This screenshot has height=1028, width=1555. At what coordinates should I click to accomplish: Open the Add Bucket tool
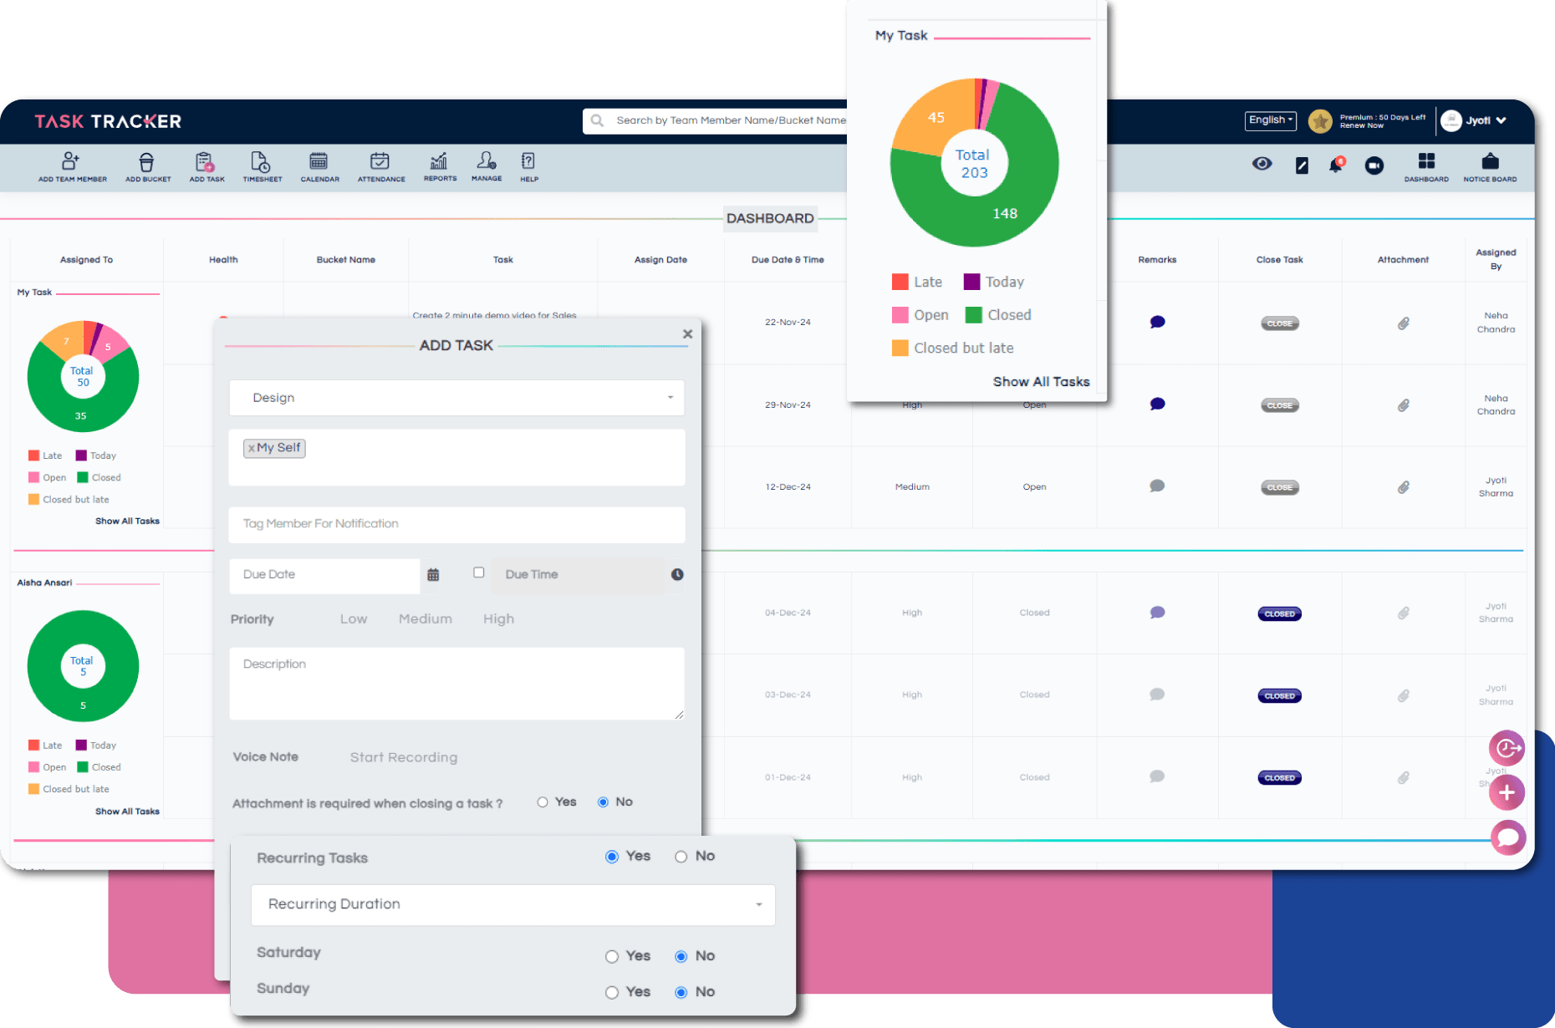tap(147, 162)
